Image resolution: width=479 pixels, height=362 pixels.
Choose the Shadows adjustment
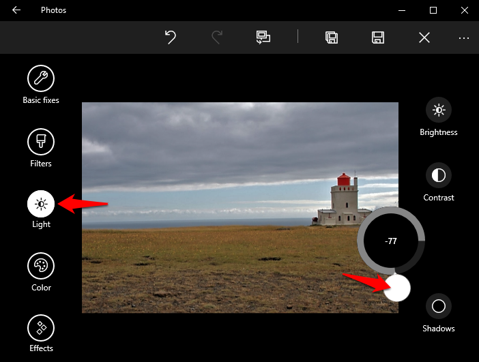[439, 306]
